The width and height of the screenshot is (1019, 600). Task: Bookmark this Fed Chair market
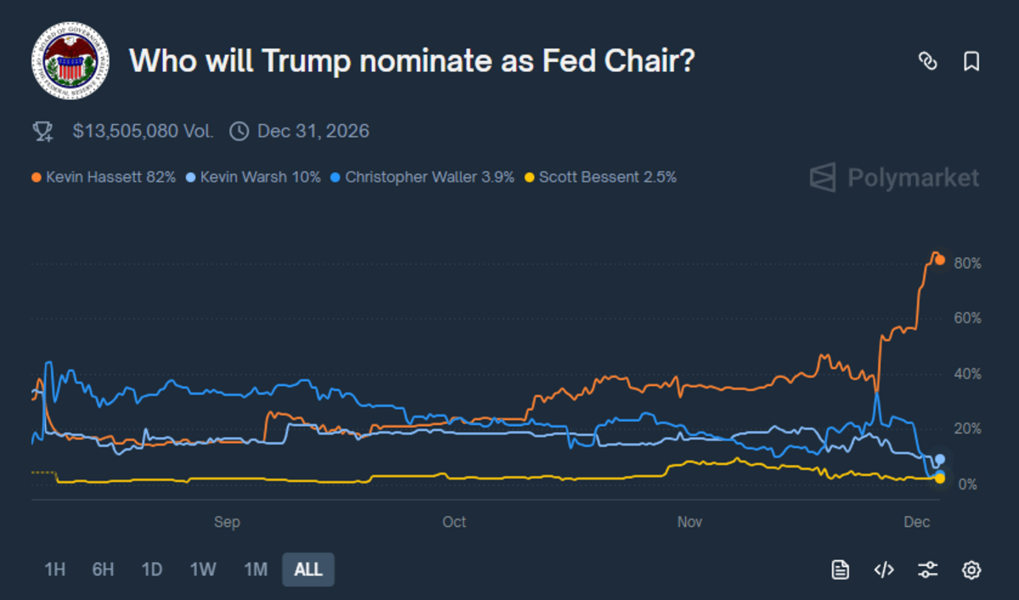click(971, 61)
